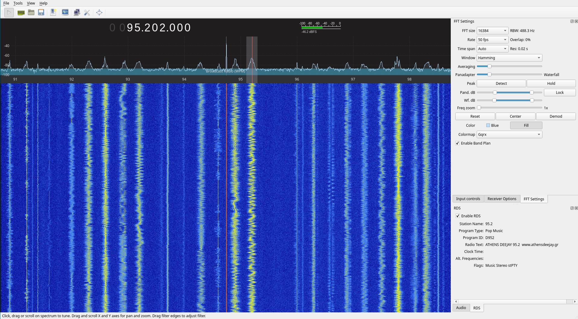Open the Blue color picker button

pos(492,126)
